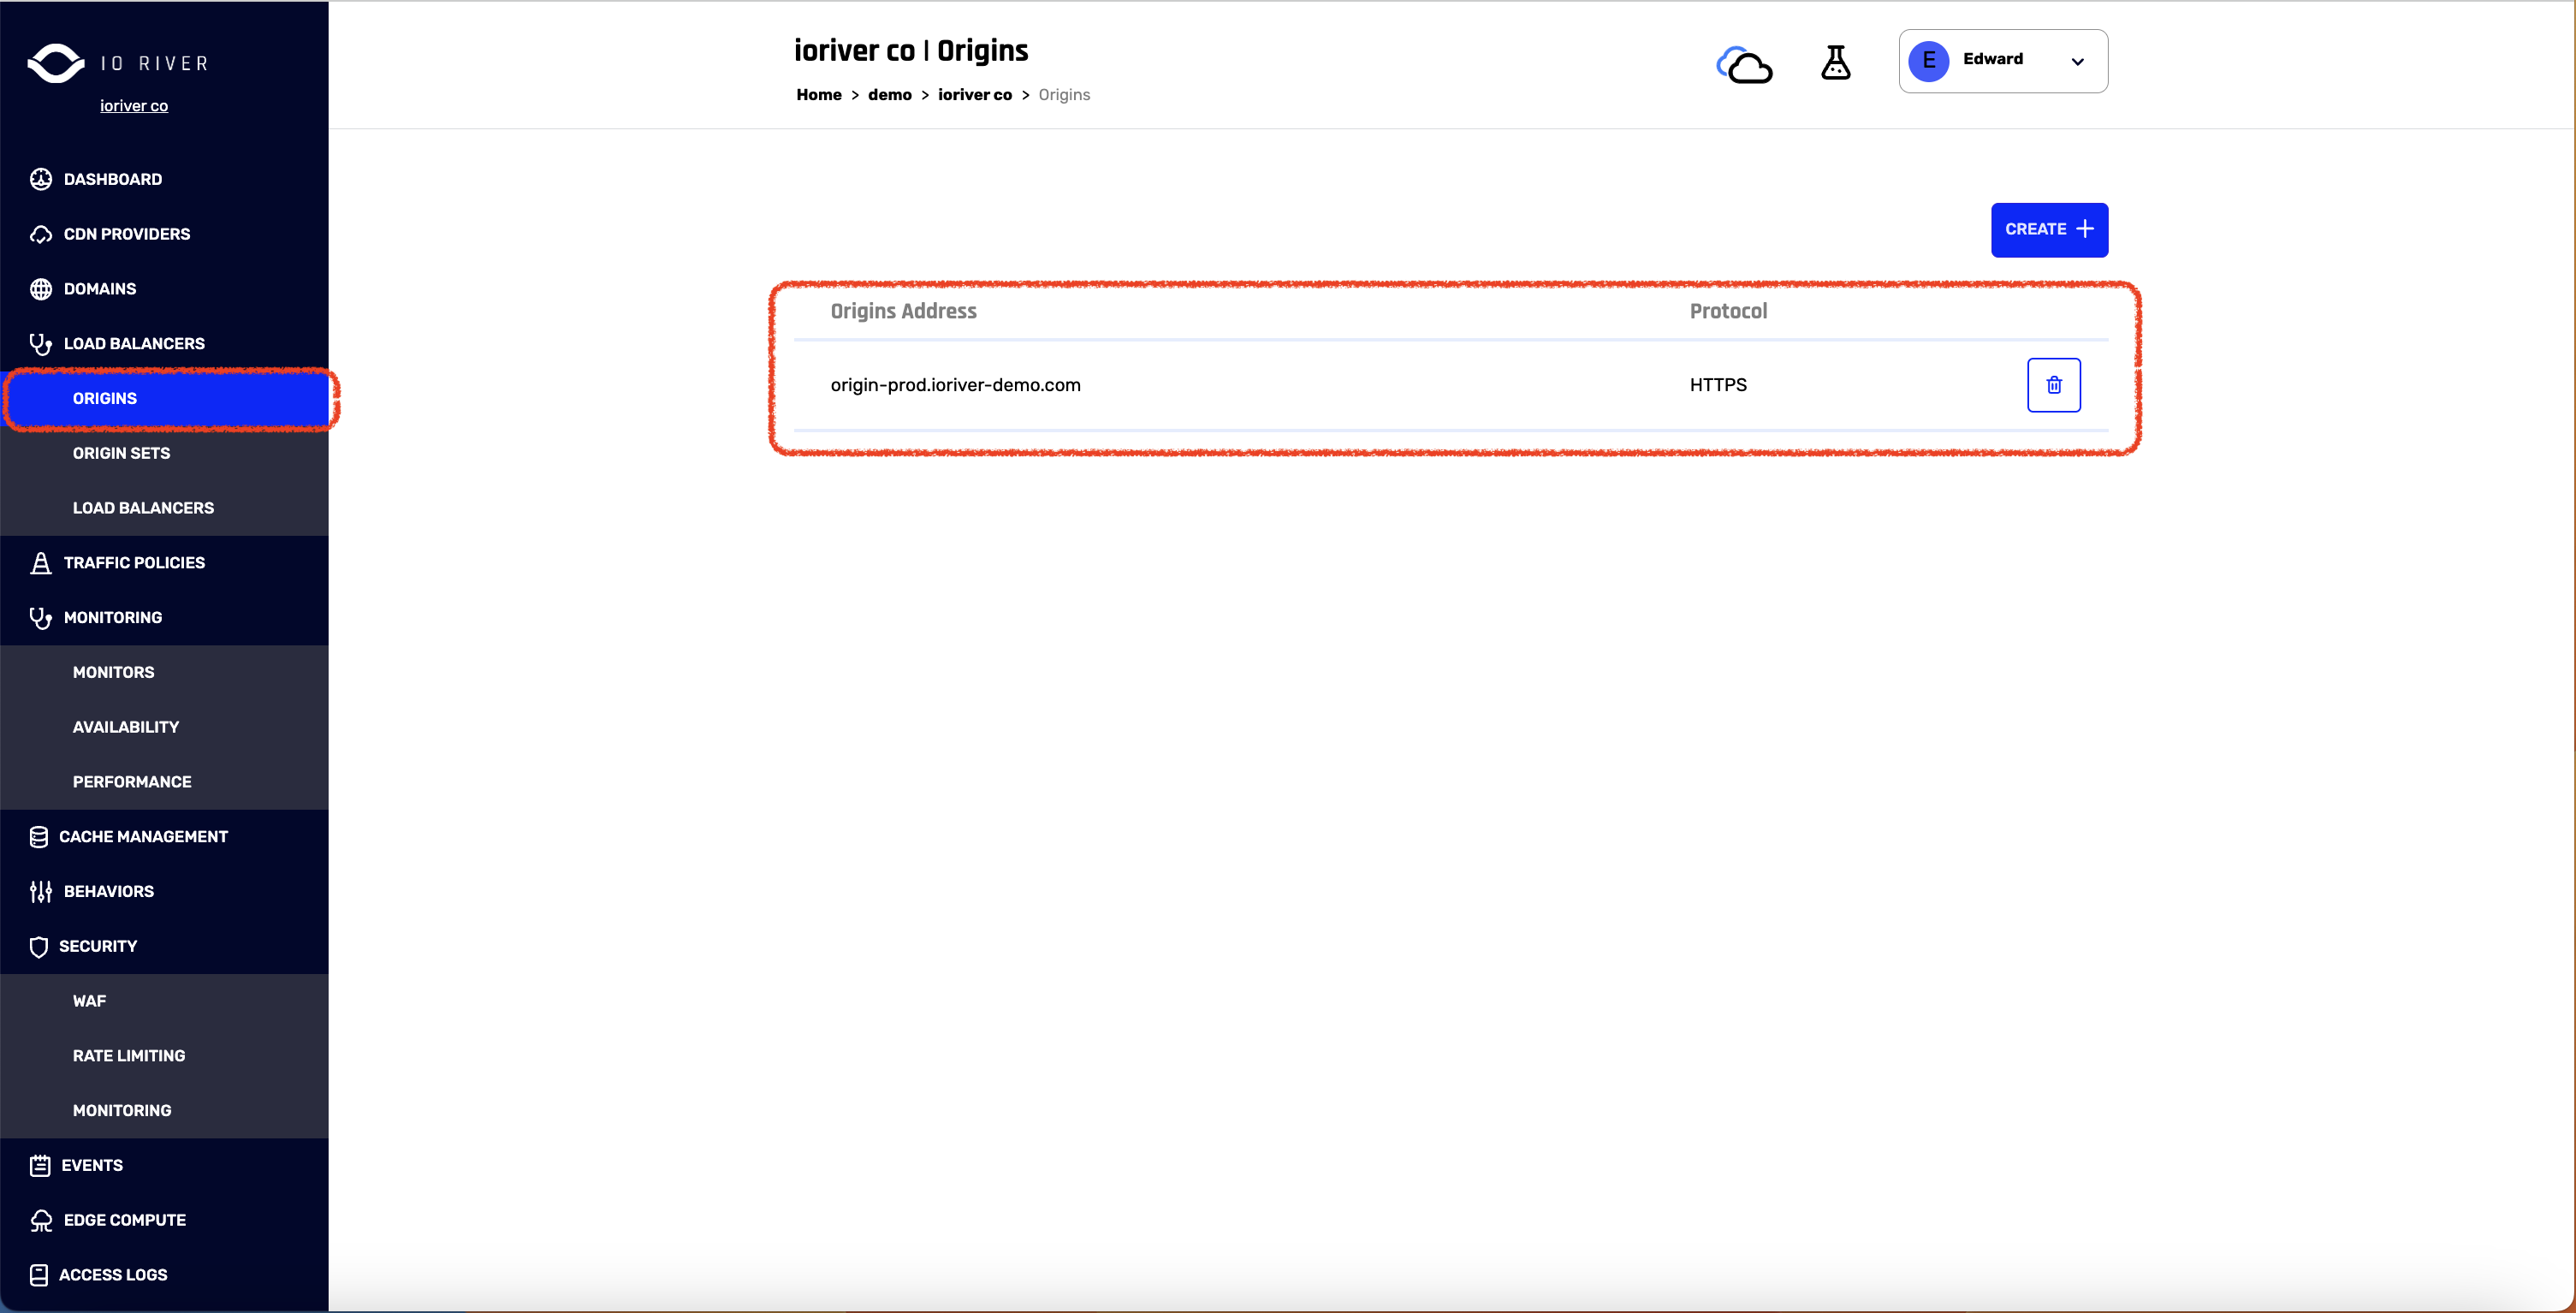This screenshot has width=2576, height=1313.
Task: Open Cache Management
Action: coord(143,837)
